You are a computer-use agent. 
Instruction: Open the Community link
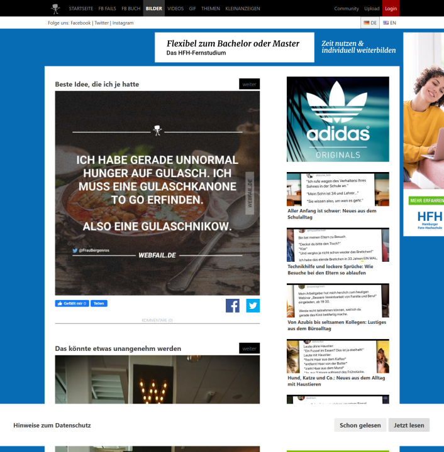(347, 9)
